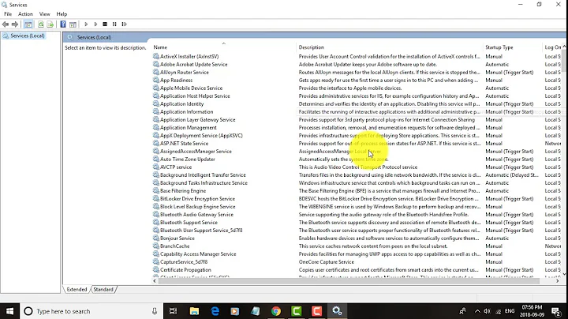Select Application Layer Gateway Service
The width and height of the screenshot is (568, 319).
(198, 120)
